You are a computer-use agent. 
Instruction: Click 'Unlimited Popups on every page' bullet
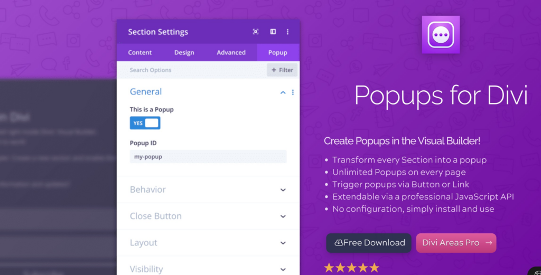pyautogui.click(x=399, y=172)
